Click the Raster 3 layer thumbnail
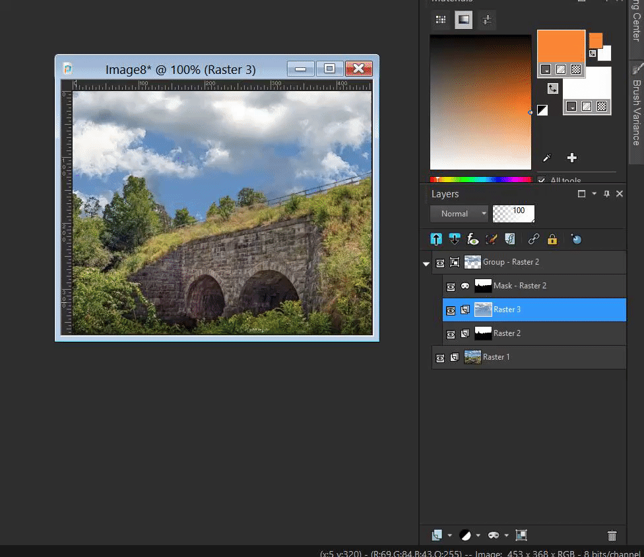This screenshot has height=557, width=644. 483,310
